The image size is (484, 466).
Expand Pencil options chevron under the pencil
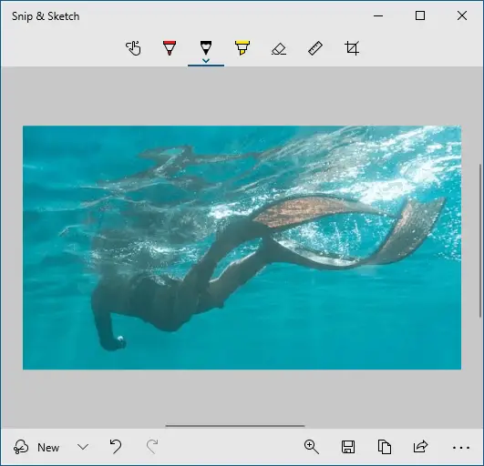(206, 60)
